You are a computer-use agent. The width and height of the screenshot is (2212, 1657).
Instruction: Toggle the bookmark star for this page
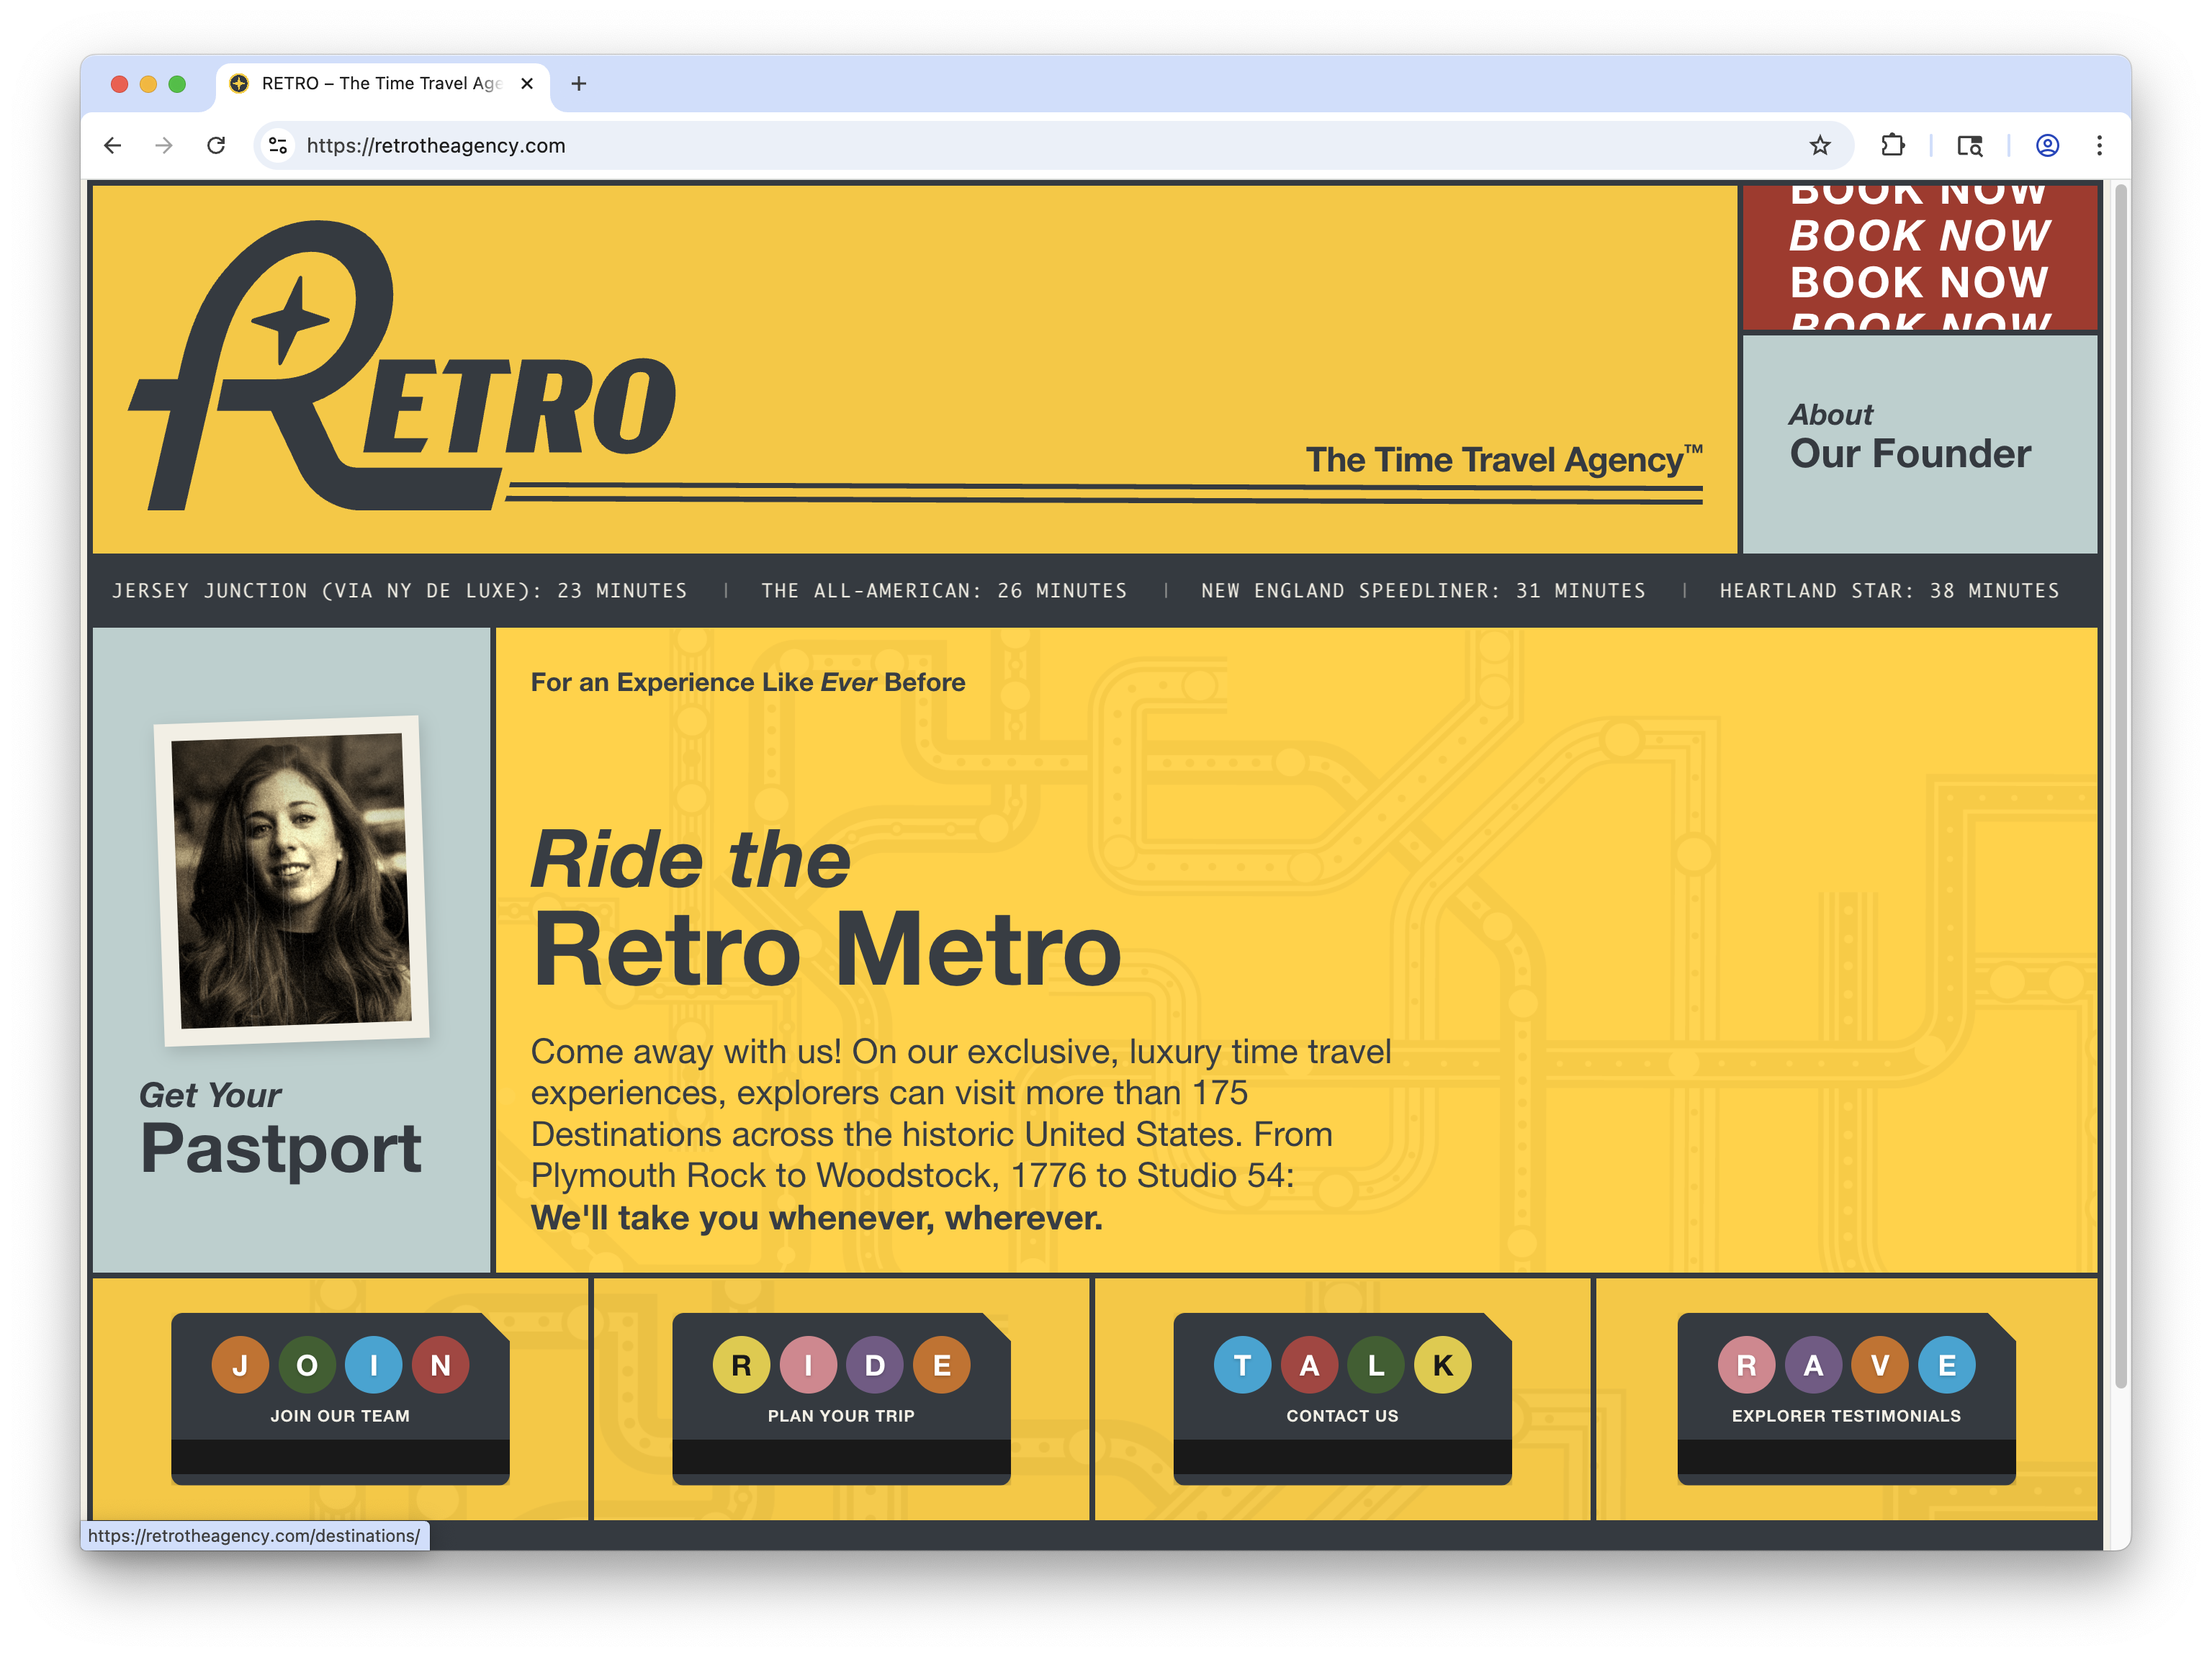(1821, 146)
